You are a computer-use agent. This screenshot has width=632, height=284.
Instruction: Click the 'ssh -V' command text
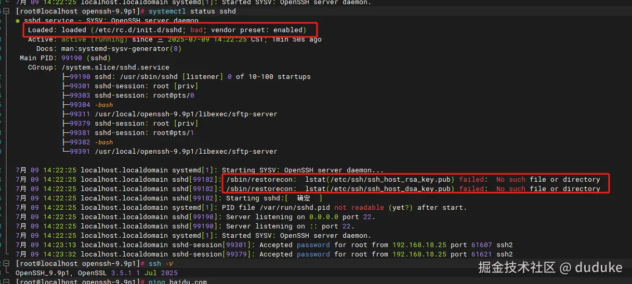(x=161, y=264)
